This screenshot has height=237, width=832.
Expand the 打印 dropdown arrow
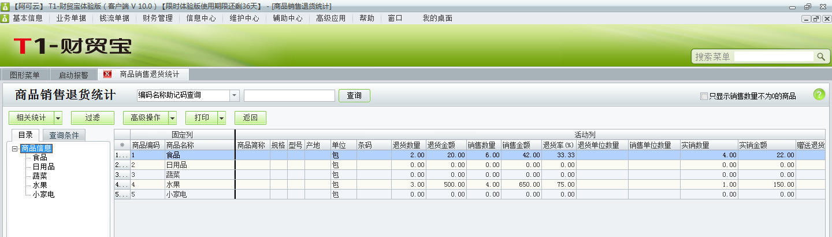click(221, 118)
